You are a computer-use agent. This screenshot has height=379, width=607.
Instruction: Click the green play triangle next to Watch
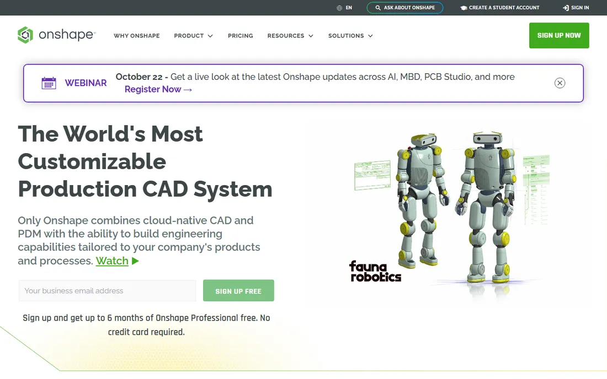pyautogui.click(x=135, y=261)
